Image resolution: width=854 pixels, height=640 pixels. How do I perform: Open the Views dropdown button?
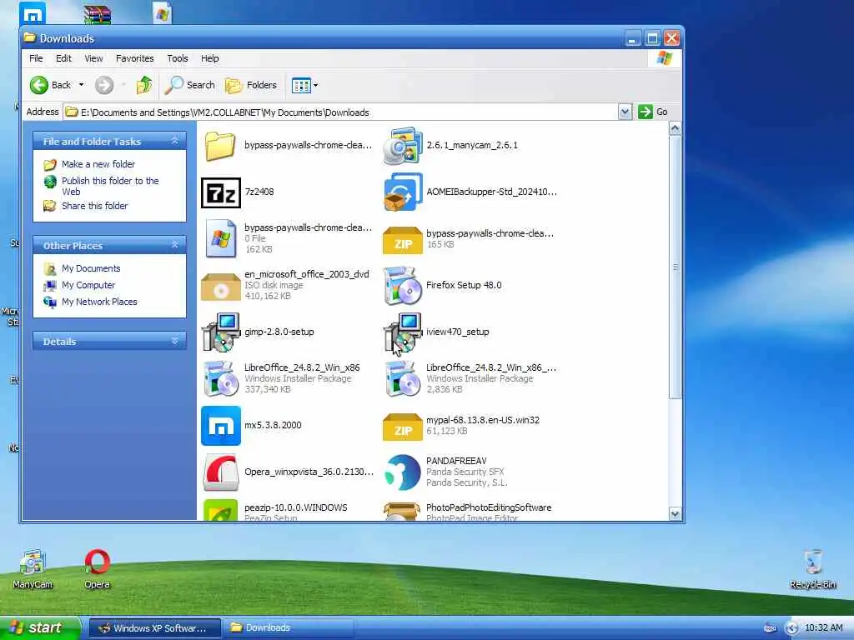click(x=305, y=85)
